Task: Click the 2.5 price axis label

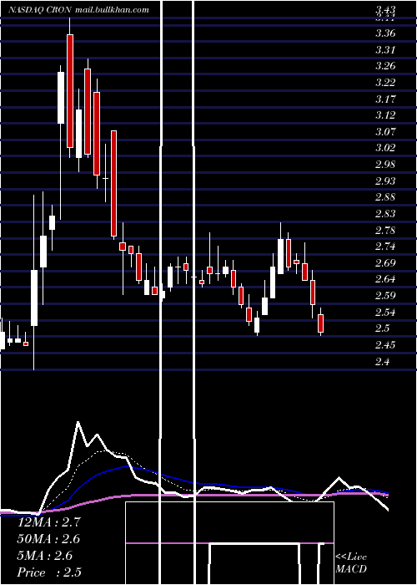Action: [x=383, y=328]
